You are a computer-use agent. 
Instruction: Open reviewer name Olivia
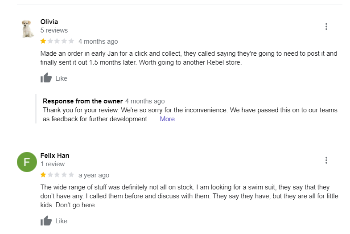click(49, 22)
